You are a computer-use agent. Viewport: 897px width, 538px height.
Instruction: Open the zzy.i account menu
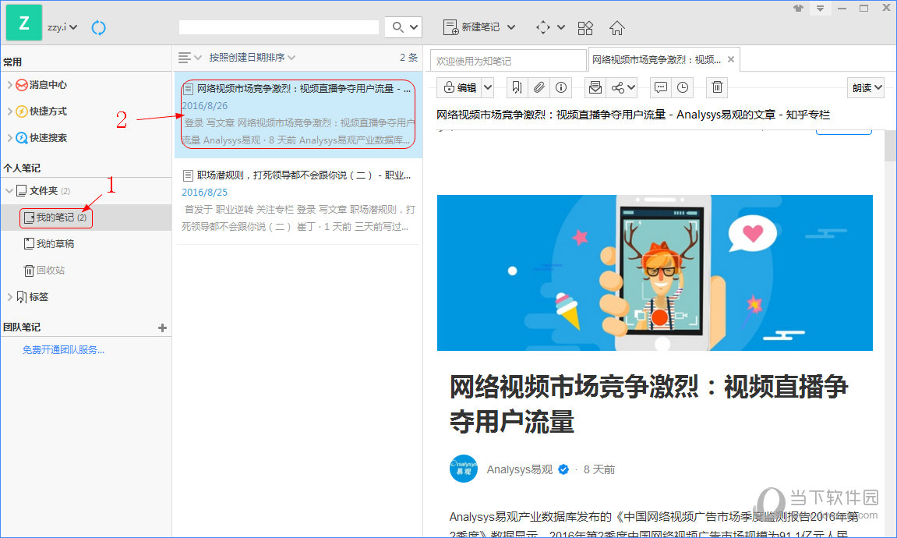click(60, 27)
